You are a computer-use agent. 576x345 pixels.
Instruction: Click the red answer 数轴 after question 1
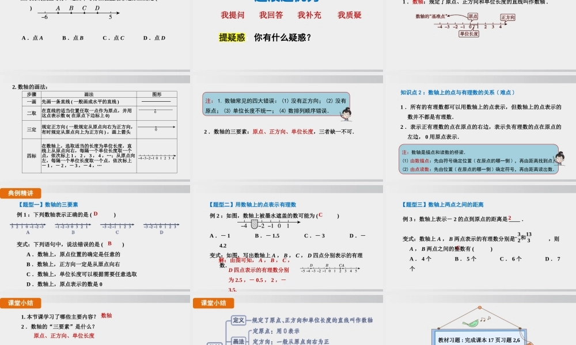[x=106, y=315]
